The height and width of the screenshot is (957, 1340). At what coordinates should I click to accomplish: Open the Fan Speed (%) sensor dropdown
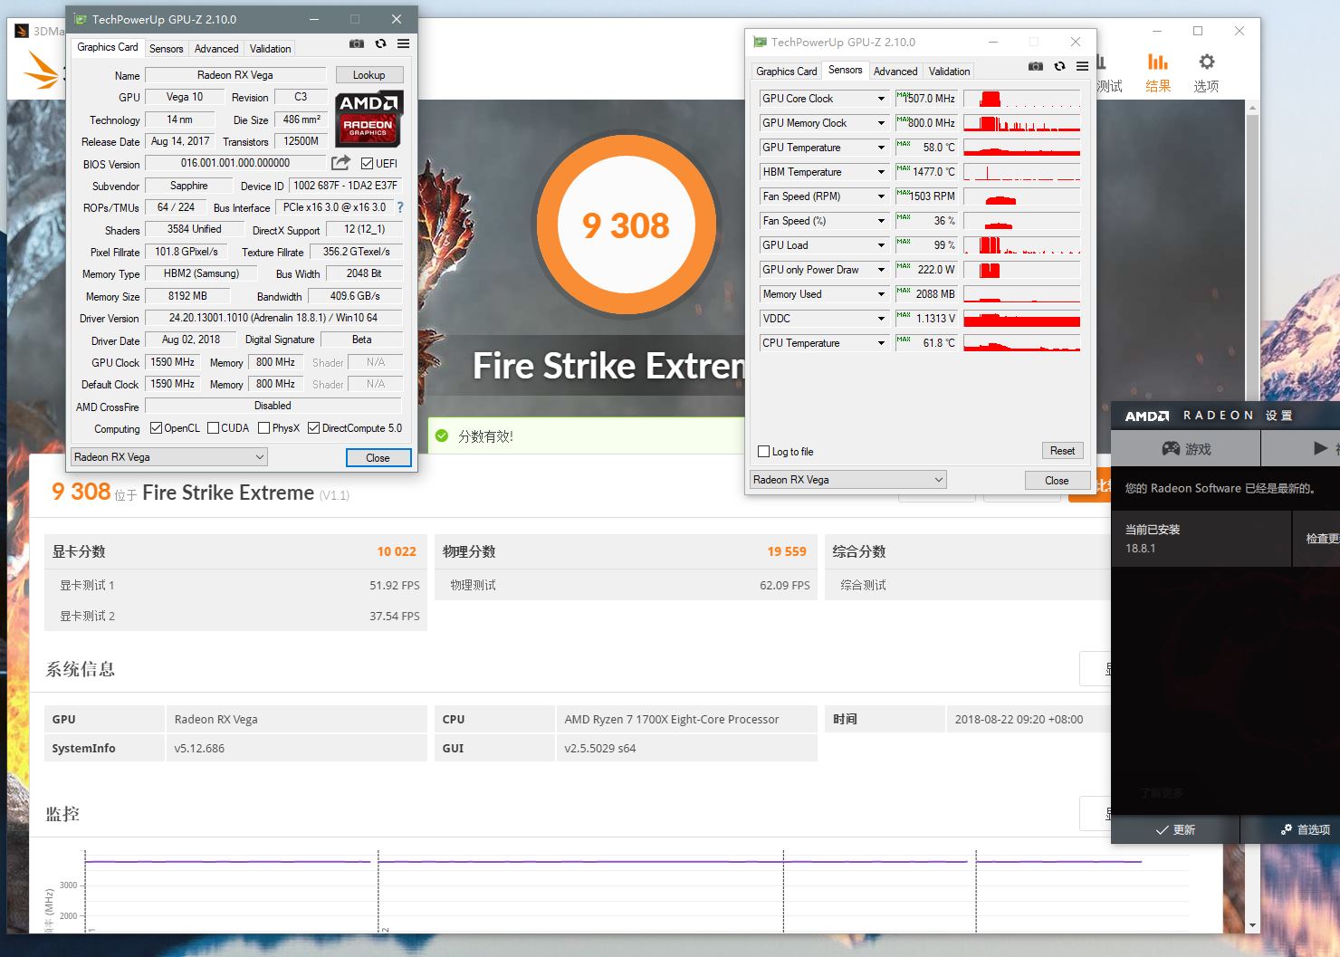coord(880,221)
